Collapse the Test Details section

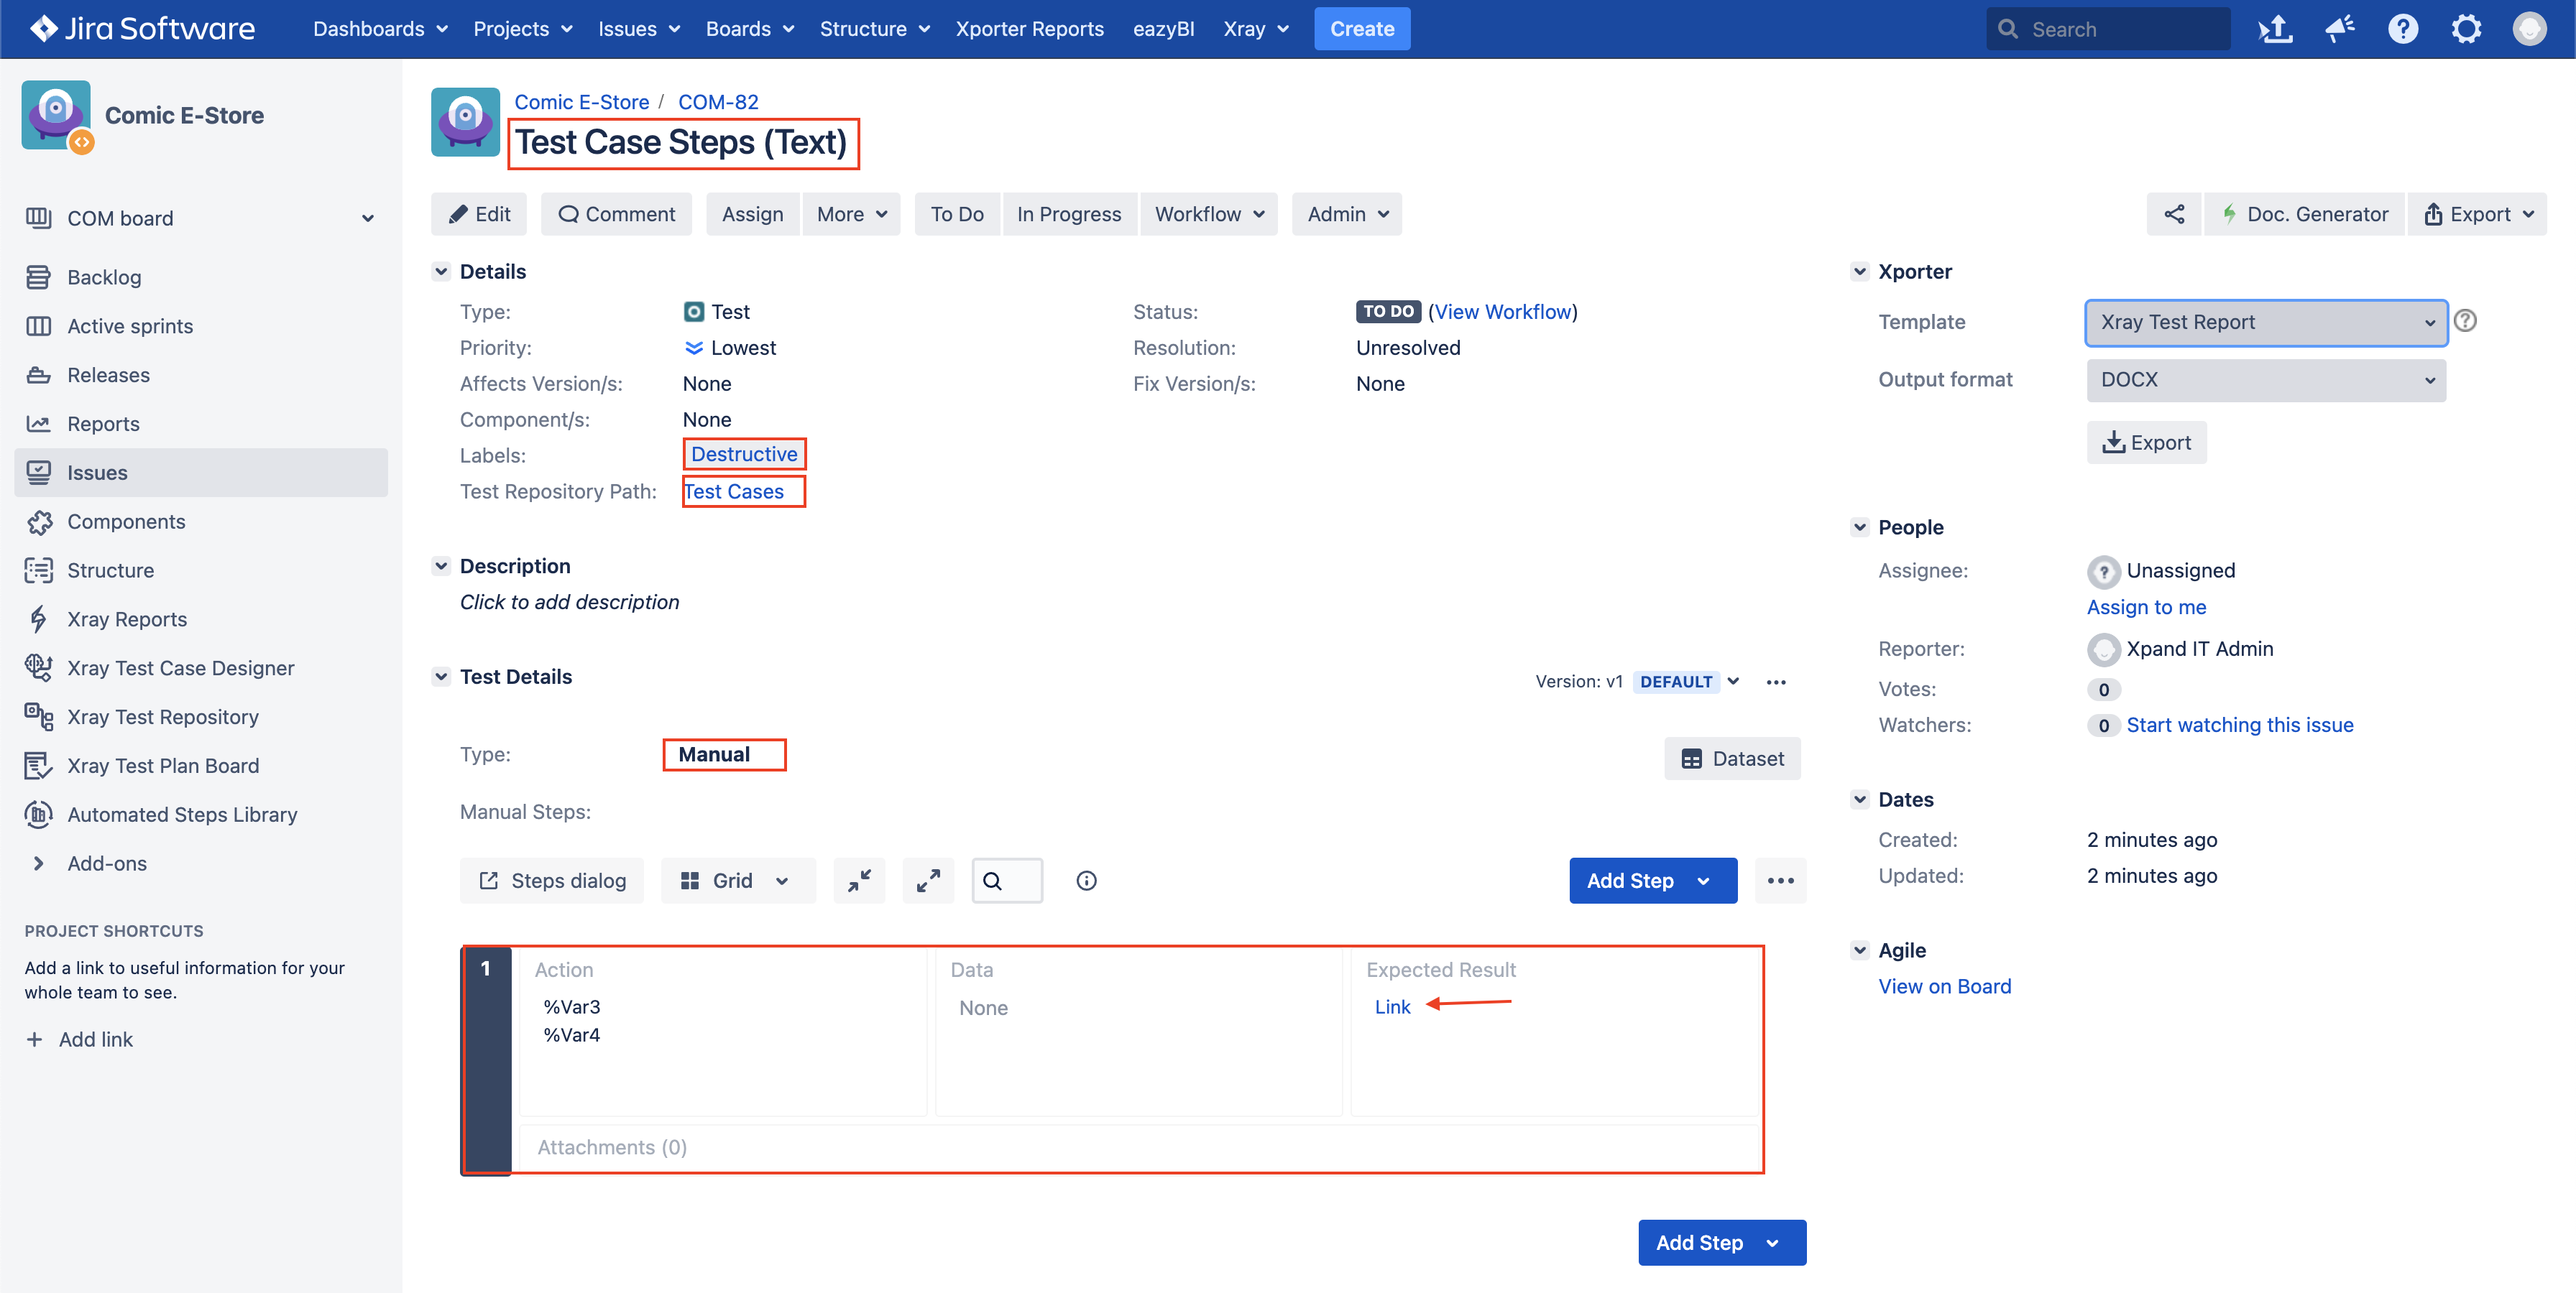[x=441, y=677]
